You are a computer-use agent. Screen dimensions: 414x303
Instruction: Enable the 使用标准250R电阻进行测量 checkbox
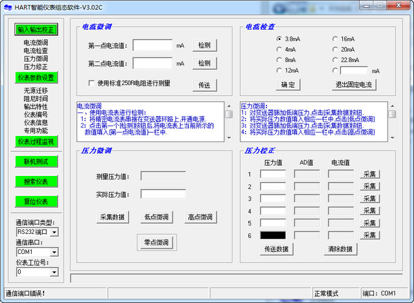click(x=92, y=84)
